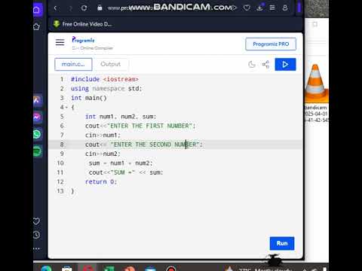Open WhatsApp from browser sidebar
The image size is (362, 271).
(37, 134)
